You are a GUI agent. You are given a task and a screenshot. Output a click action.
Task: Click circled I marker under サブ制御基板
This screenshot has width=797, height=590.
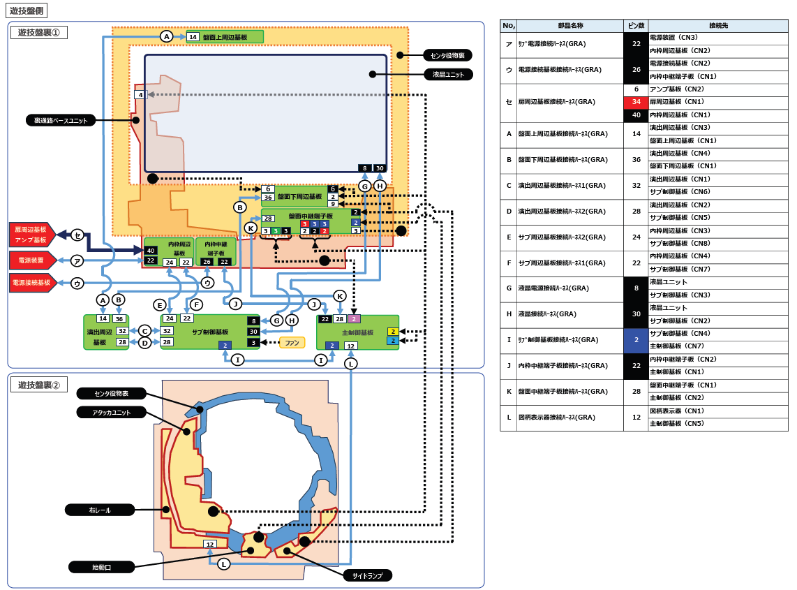click(237, 360)
